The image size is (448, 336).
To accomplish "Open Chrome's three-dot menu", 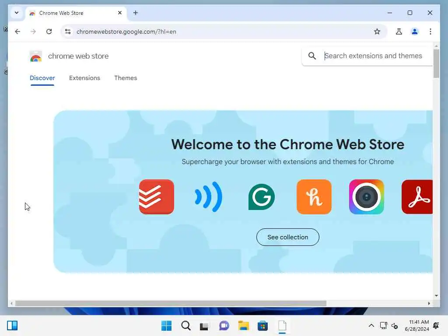I will click(x=430, y=31).
